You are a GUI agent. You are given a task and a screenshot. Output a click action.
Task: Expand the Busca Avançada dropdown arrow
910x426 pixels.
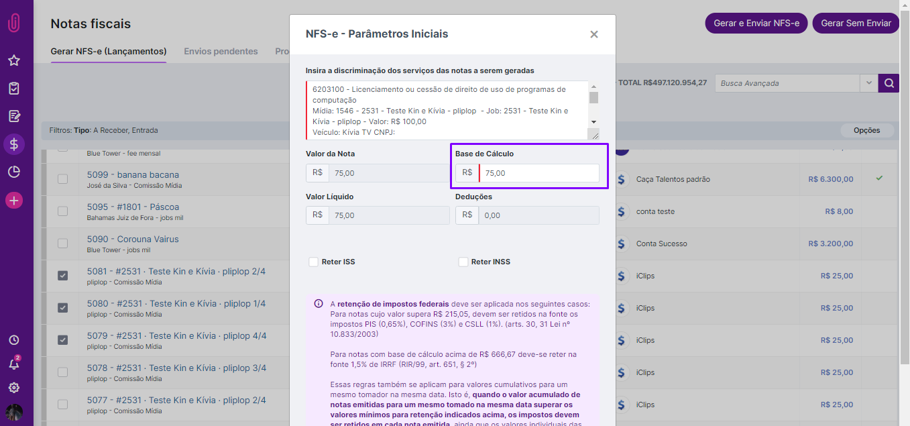pyautogui.click(x=869, y=83)
